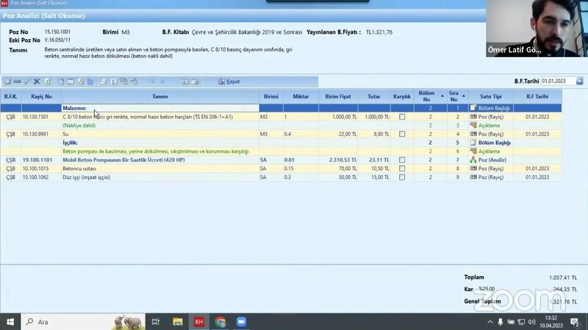This screenshot has width=588, height=330.
Task: Click the add row plus icon in toolbar
Action: [7, 81]
